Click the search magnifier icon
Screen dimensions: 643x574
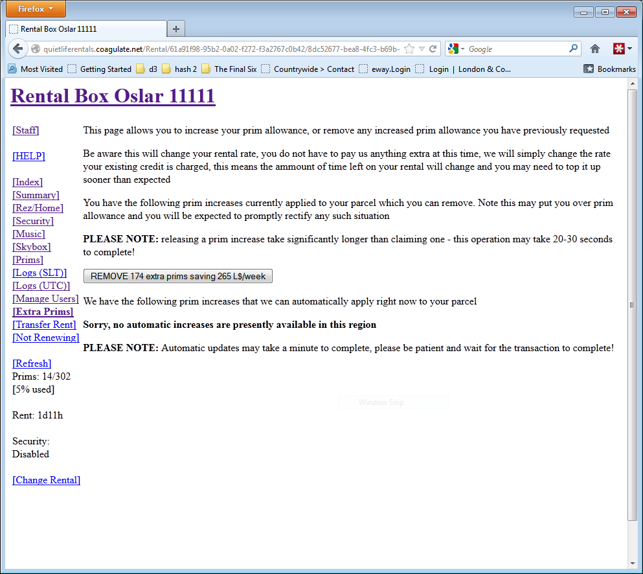573,49
